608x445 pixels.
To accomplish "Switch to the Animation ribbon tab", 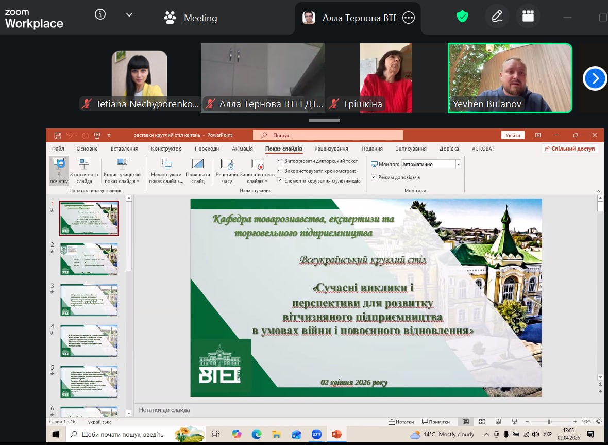I will tap(242, 149).
